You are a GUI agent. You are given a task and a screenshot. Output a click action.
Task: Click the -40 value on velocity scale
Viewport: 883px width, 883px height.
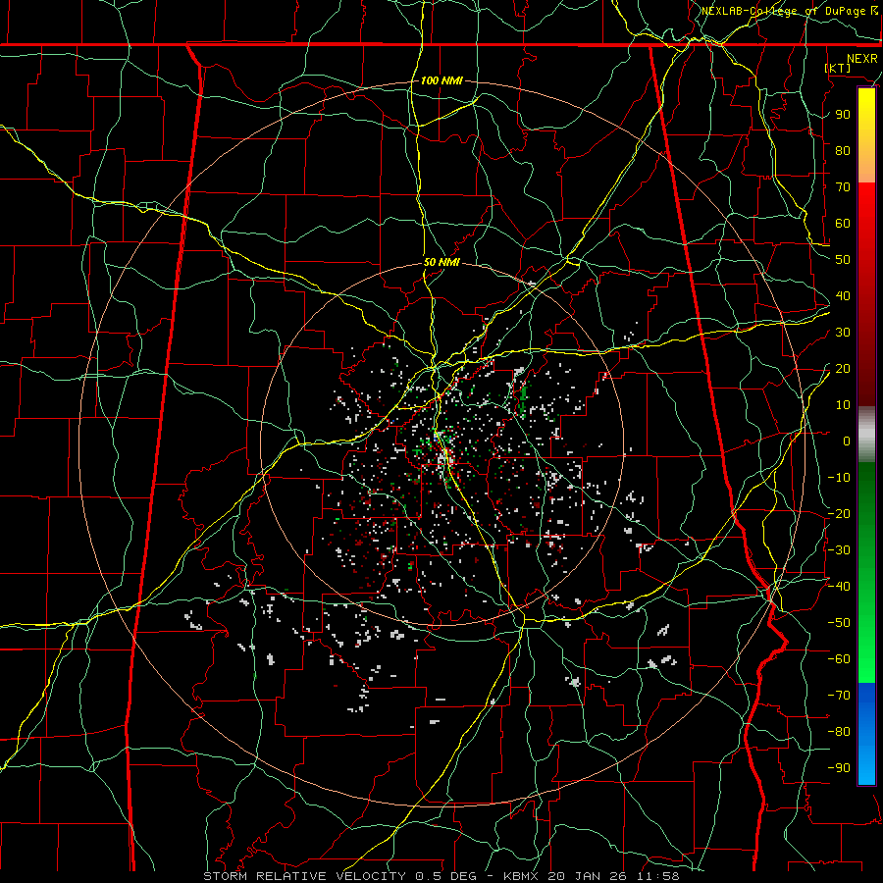pos(839,587)
